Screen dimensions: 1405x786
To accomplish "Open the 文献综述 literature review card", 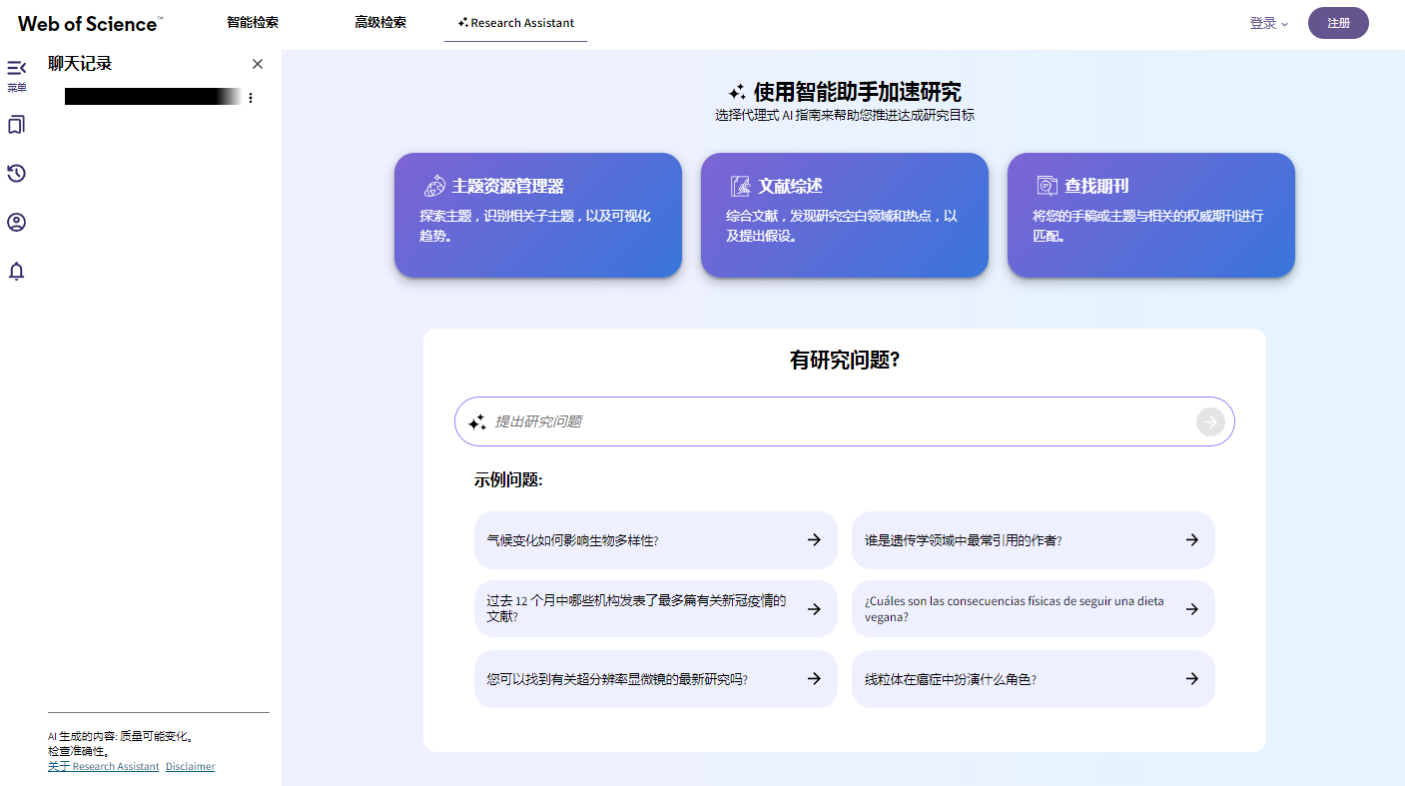I will click(844, 215).
